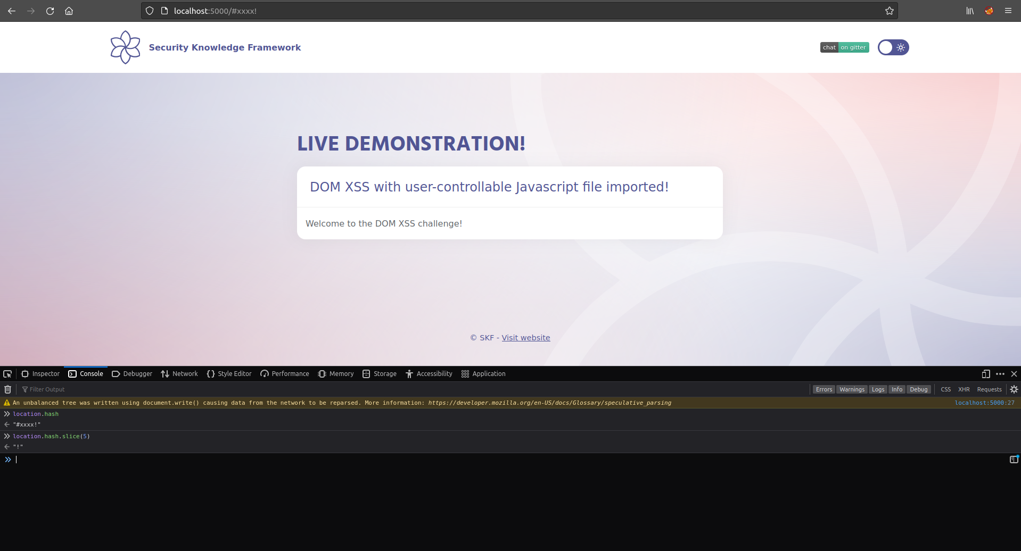The image size is (1021, 551).
Task: Open console settings gear
Action: (x=1014, y=389)
